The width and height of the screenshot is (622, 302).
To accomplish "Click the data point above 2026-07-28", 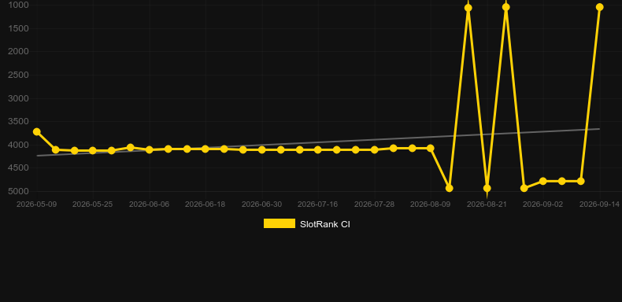I will pyautogui.click(x=374, y=149).
